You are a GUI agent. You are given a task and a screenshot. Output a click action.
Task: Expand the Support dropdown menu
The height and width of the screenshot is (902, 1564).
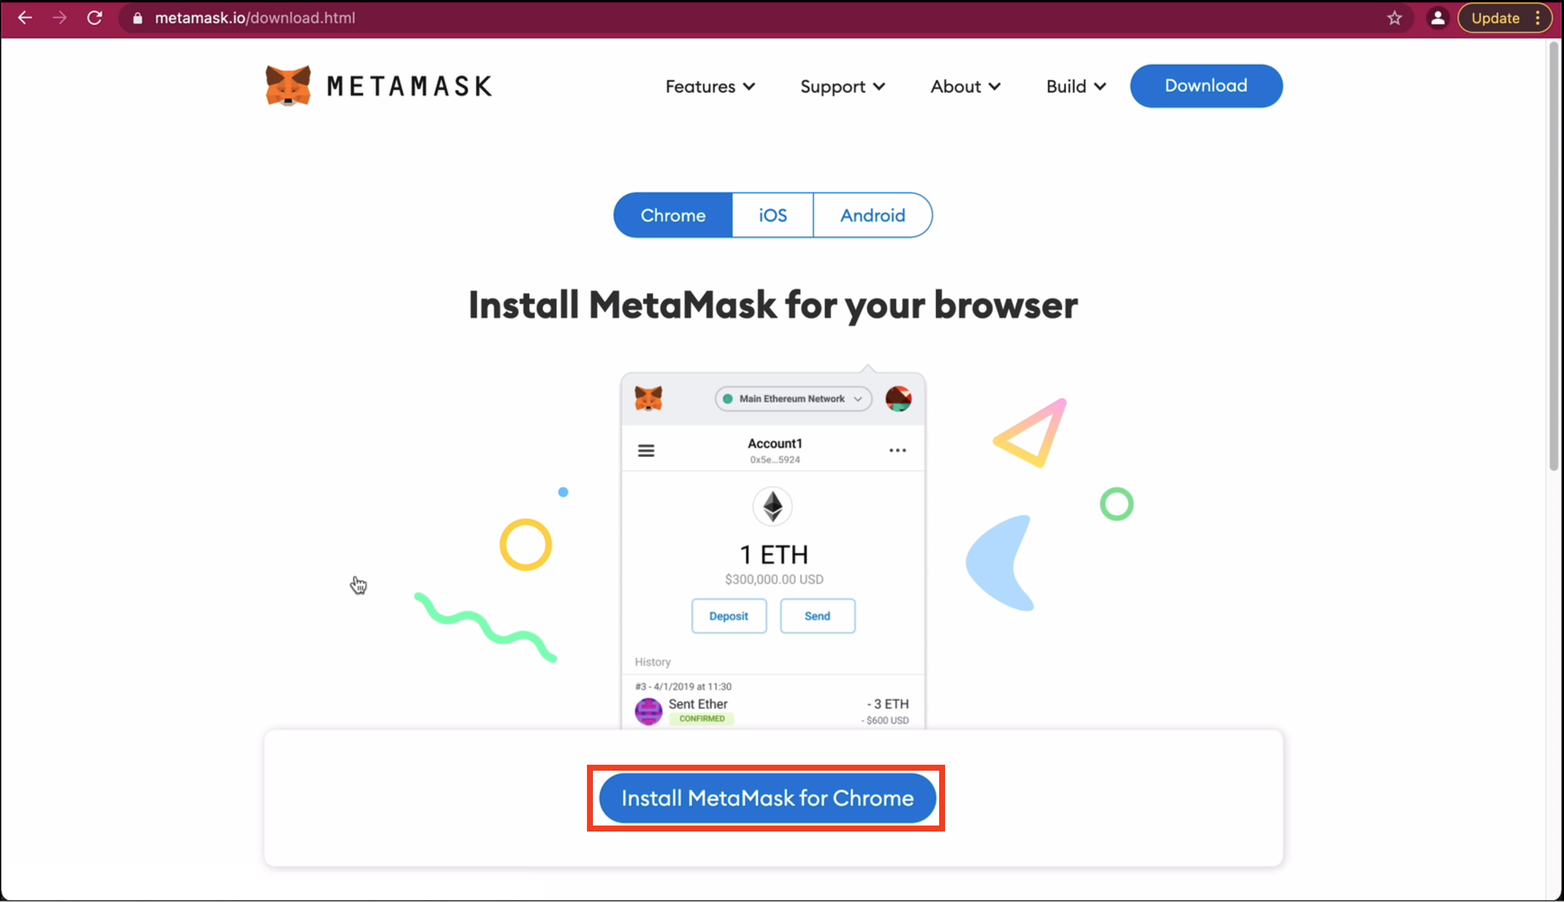pos(842,86)
